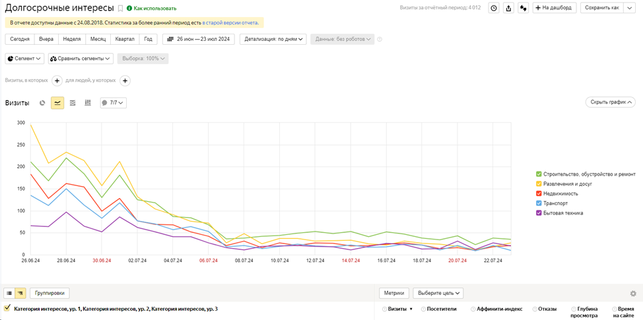Viewport: 643px width, 320px height.
Task: Open the clock history icon
Action: [x=494, y=8]
